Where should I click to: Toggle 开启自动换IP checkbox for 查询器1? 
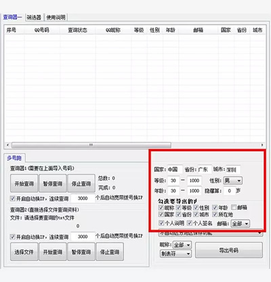coord(13,198)
